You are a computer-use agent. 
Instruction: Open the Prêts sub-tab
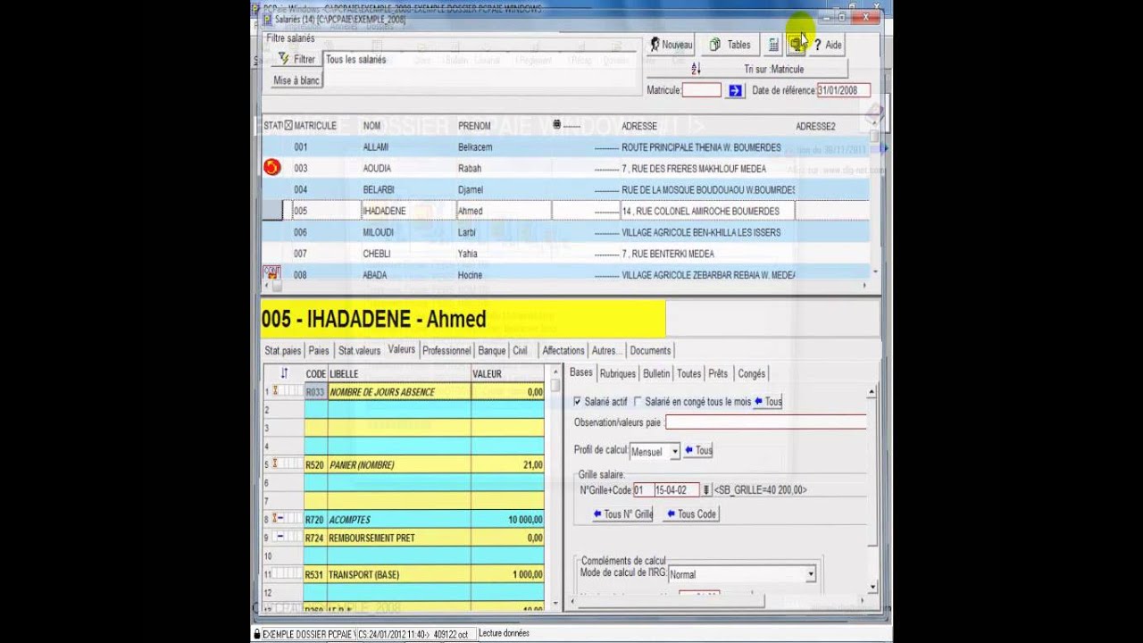(x=718, y=374)
